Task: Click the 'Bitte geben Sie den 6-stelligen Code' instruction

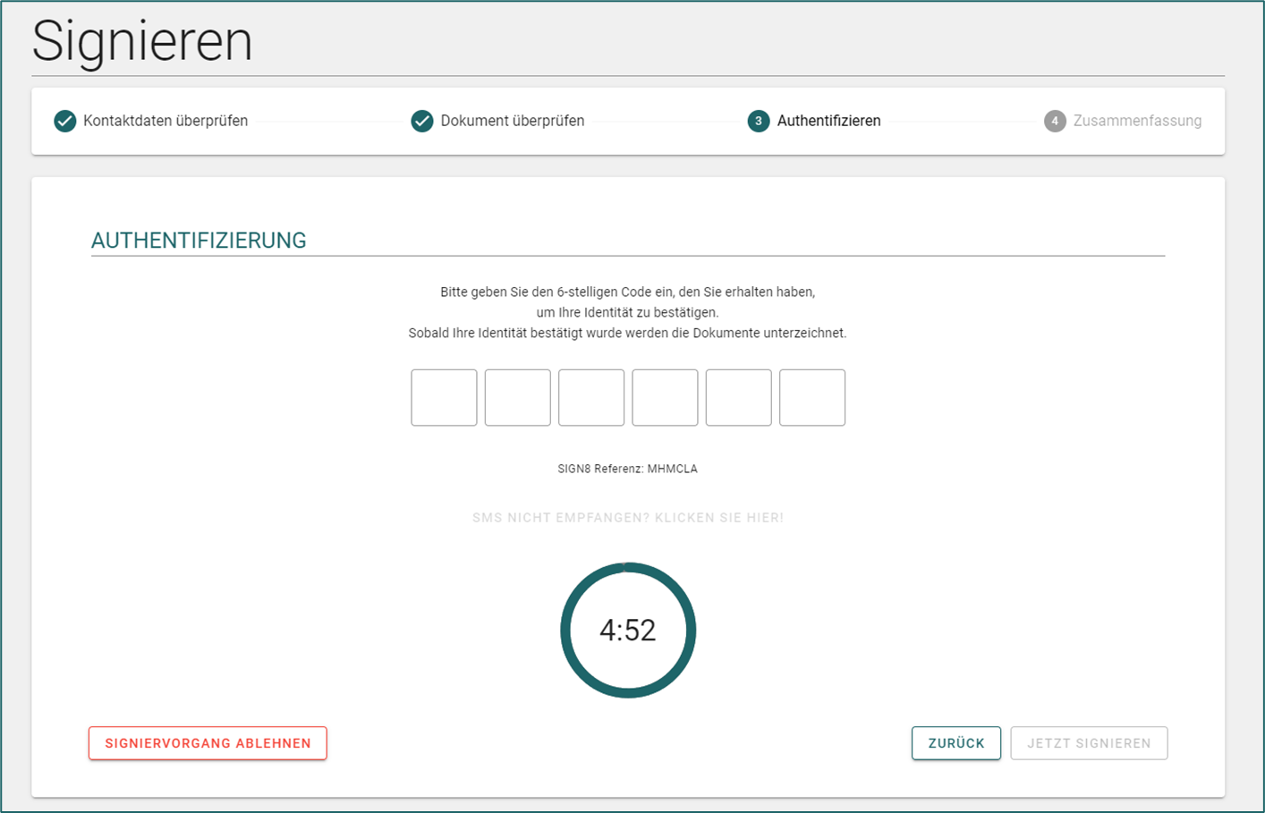Action: [627, 292]
